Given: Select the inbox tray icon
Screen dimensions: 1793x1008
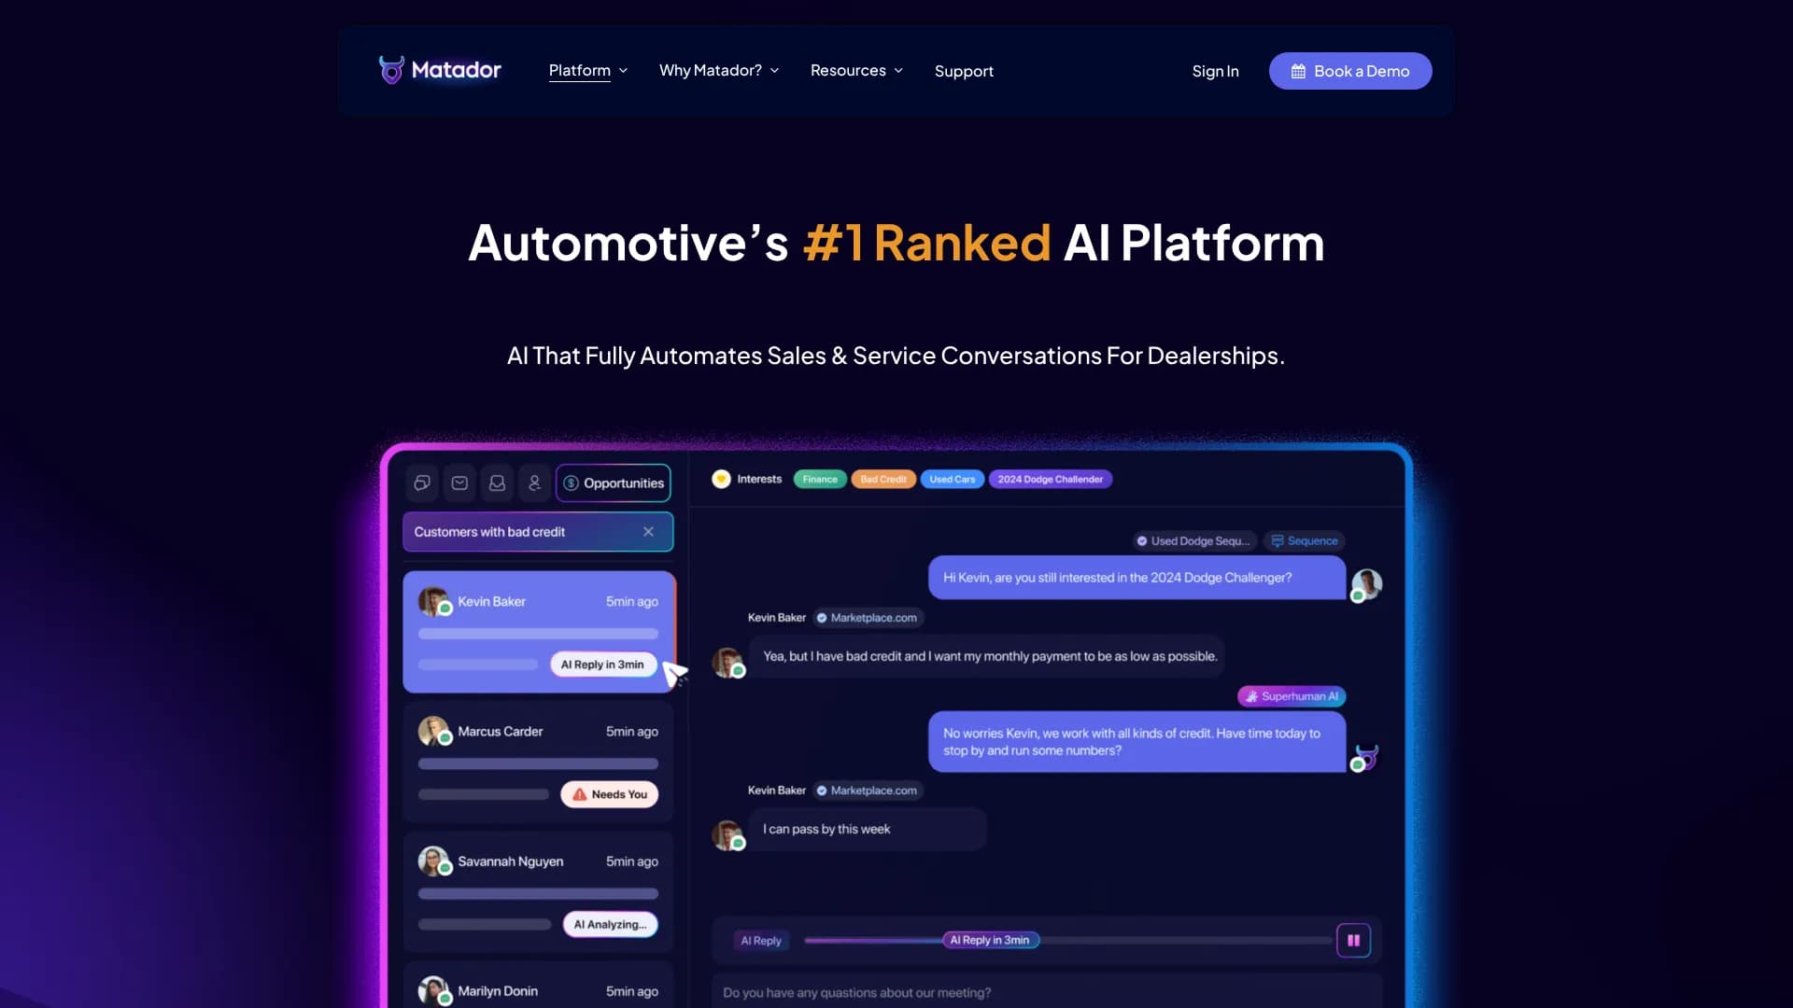Looking at the screenshot, I should (497, 483).
